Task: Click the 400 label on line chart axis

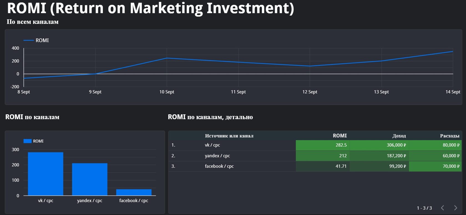Action: point(15,48)
